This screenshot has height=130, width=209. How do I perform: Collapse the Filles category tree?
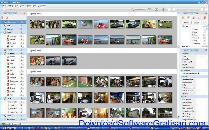coord(2,32)
